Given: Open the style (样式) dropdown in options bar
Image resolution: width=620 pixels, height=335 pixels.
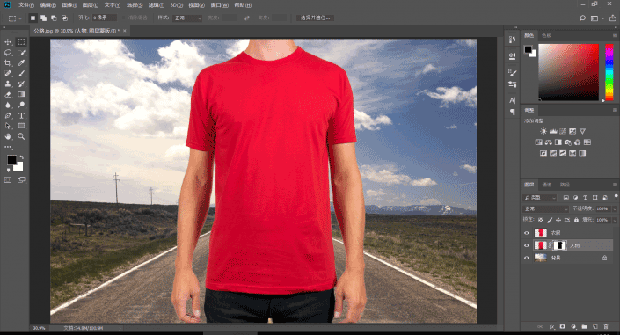Looking at the screenshot, I should (187, 18).
